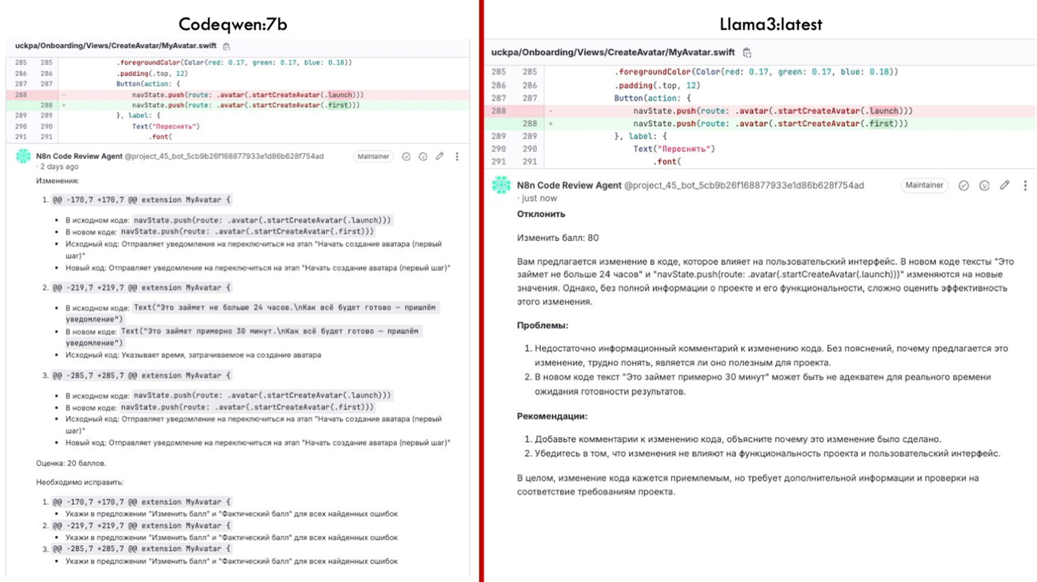The image size is (1037, 582).
Task: Click the @project_45_bot handle in Llama3 comment
Action: coord(744,185)
